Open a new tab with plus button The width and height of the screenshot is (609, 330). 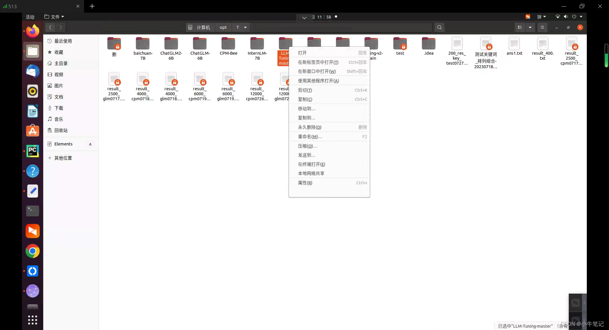click(x=92, y=6)
